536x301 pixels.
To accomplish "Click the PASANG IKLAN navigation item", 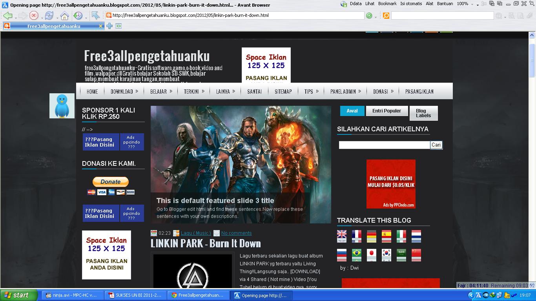I will [419, 91].
